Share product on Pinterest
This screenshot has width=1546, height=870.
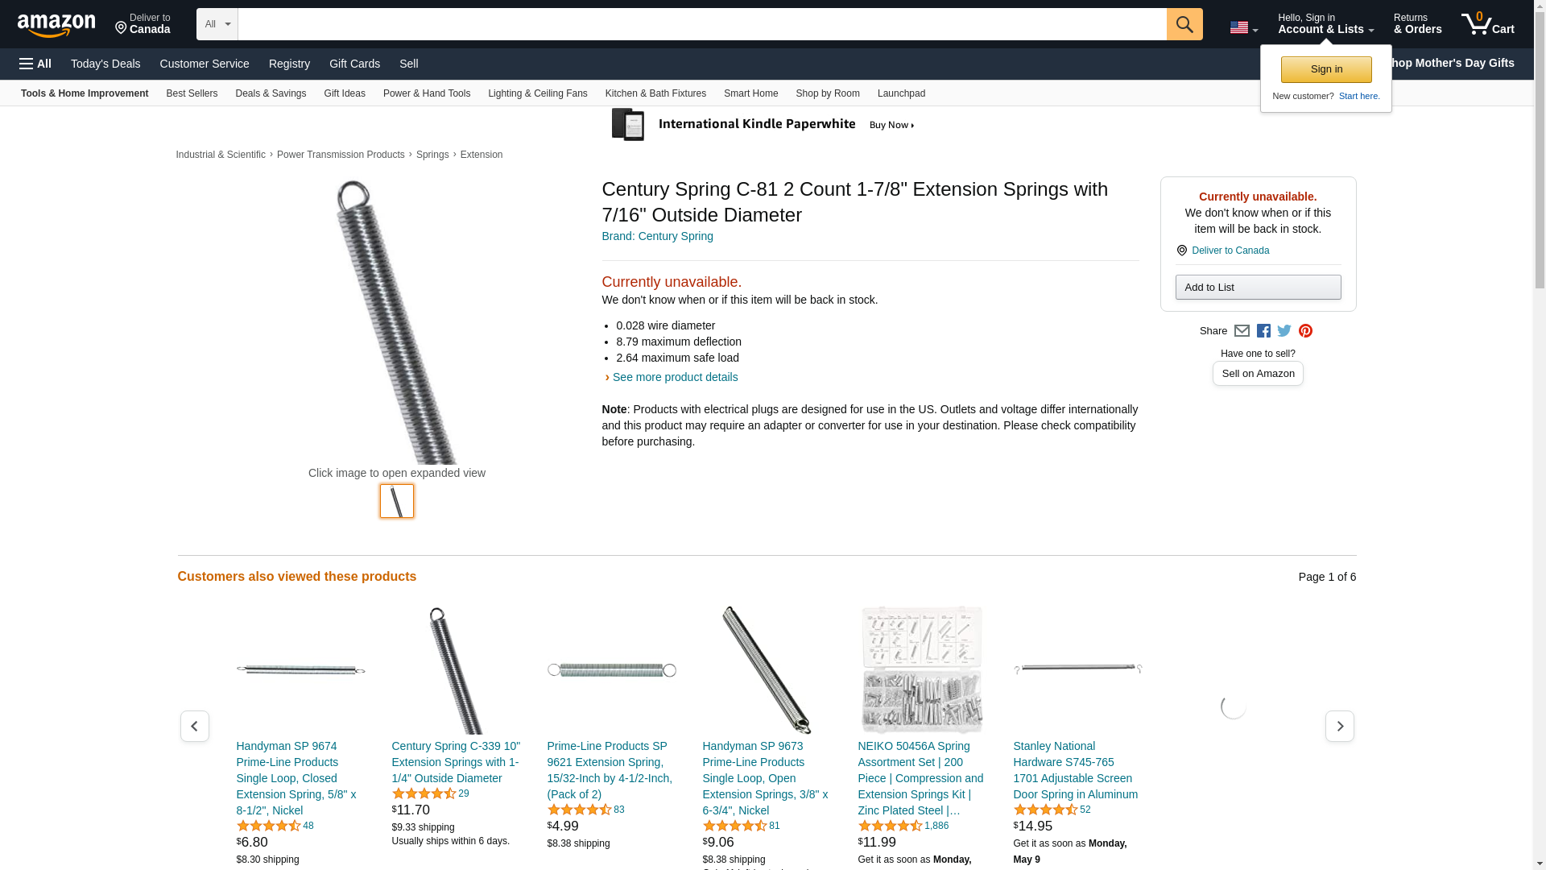pos(1305,331)
